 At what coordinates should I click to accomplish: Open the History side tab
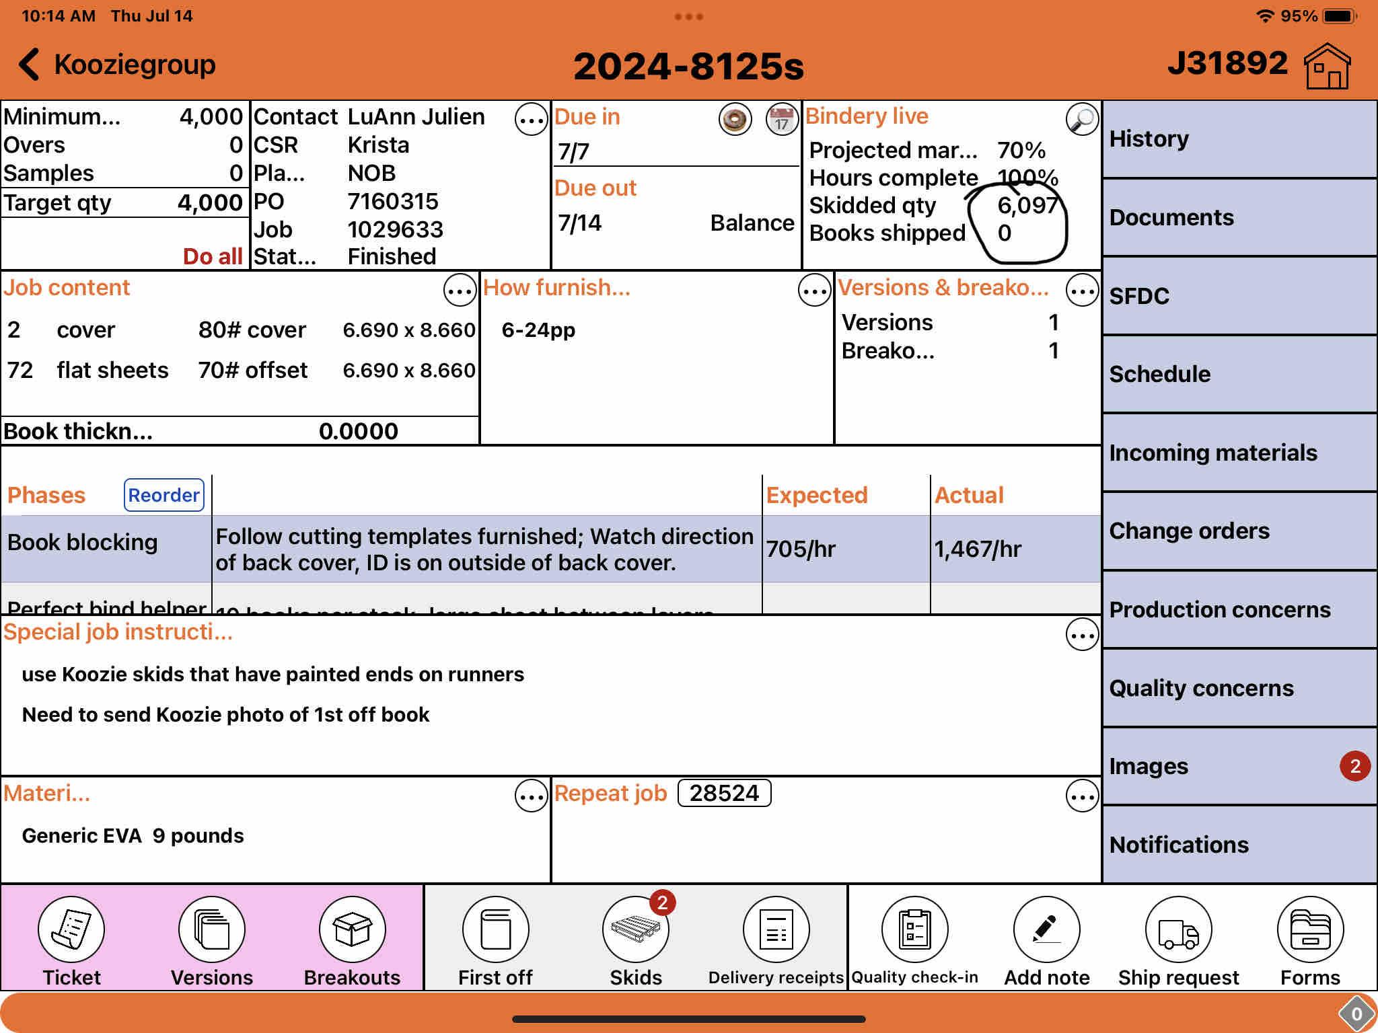(1239, 139)
